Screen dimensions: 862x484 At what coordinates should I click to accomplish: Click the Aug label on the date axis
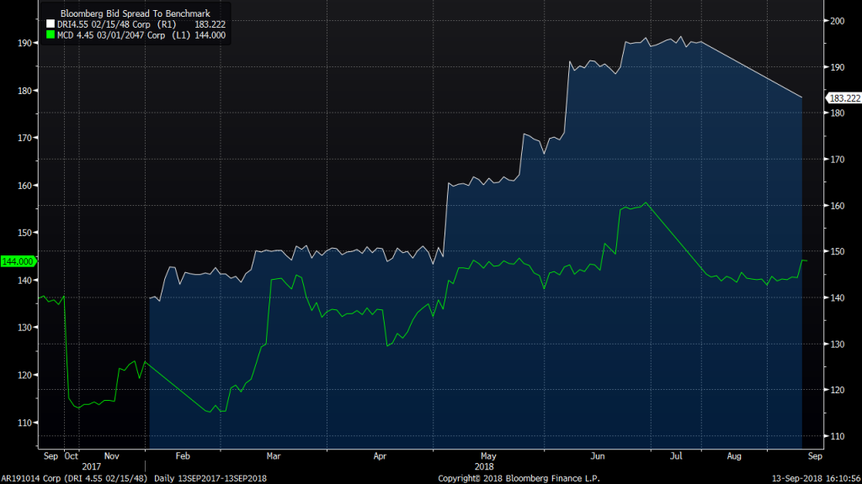[735, 455]
